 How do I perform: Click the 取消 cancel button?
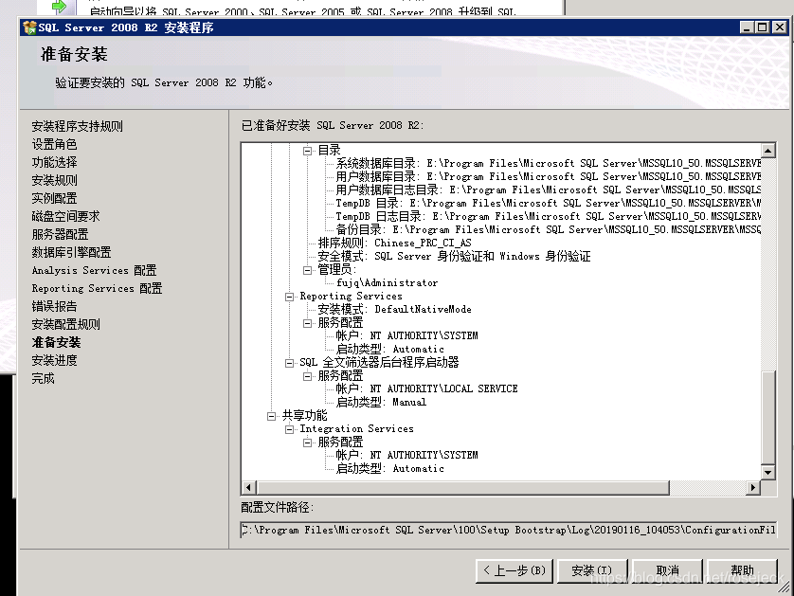pos(667,571)
